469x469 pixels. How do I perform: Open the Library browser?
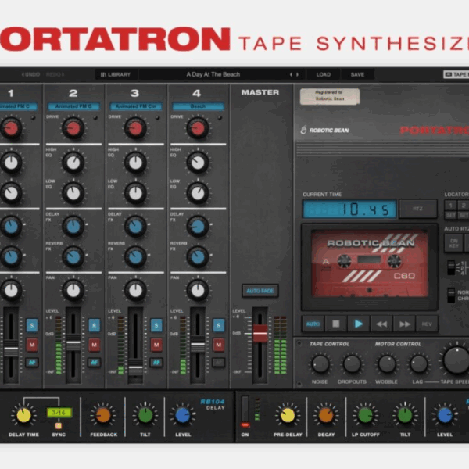[x=116, y=74]
